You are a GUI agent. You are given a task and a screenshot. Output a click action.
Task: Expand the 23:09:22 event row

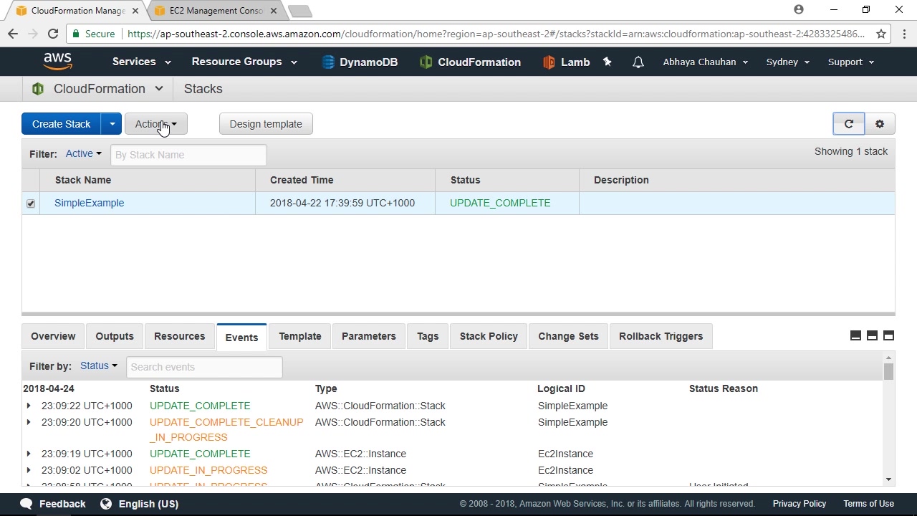[x=29, y=406]
